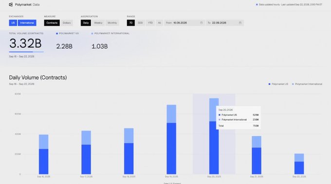This screenshot has width=331, height=184.
Task: Click the Polymarket Data header title
Action: coord(27,4)
